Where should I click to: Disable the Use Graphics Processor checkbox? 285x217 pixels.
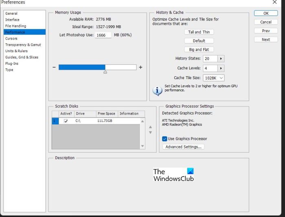point(164,139)
